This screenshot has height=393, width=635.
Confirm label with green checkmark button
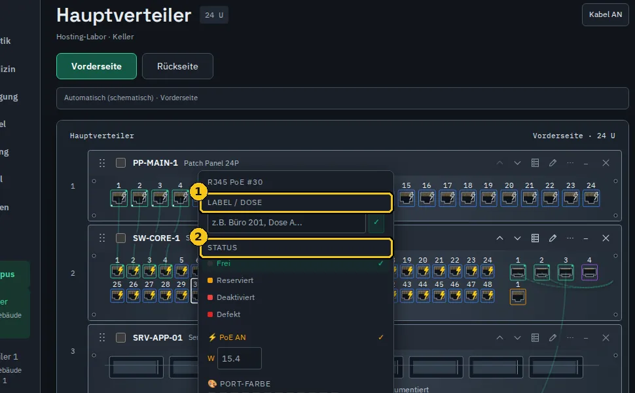[376, 223]
